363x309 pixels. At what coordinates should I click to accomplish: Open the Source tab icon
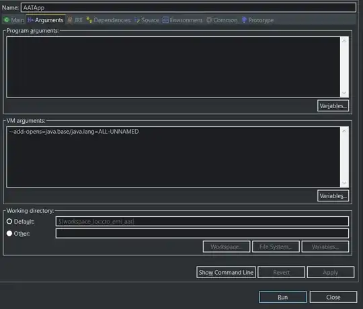(137, 20)
